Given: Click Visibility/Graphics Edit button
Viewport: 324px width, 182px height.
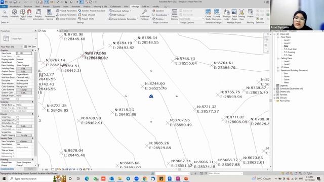Looking at the screenshot, I should click(x=24, y=68).
